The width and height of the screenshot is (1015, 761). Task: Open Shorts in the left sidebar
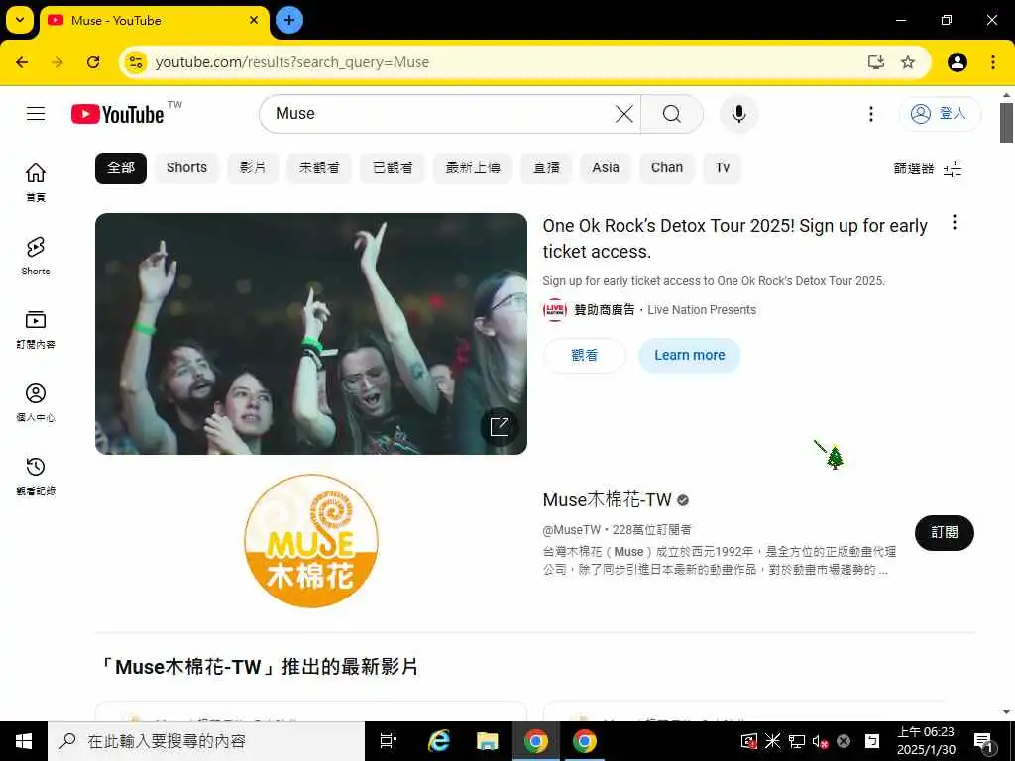tap(36, 256)
